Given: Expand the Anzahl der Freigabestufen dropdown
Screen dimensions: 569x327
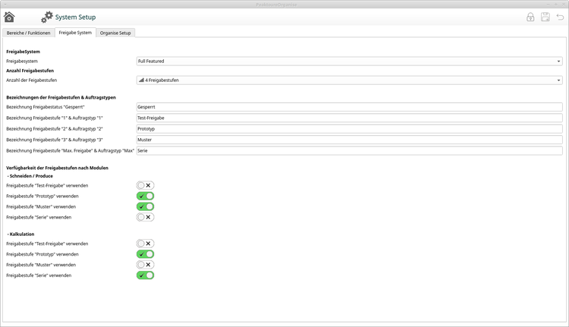Looking at the screenshot, I should coord(350,80).
